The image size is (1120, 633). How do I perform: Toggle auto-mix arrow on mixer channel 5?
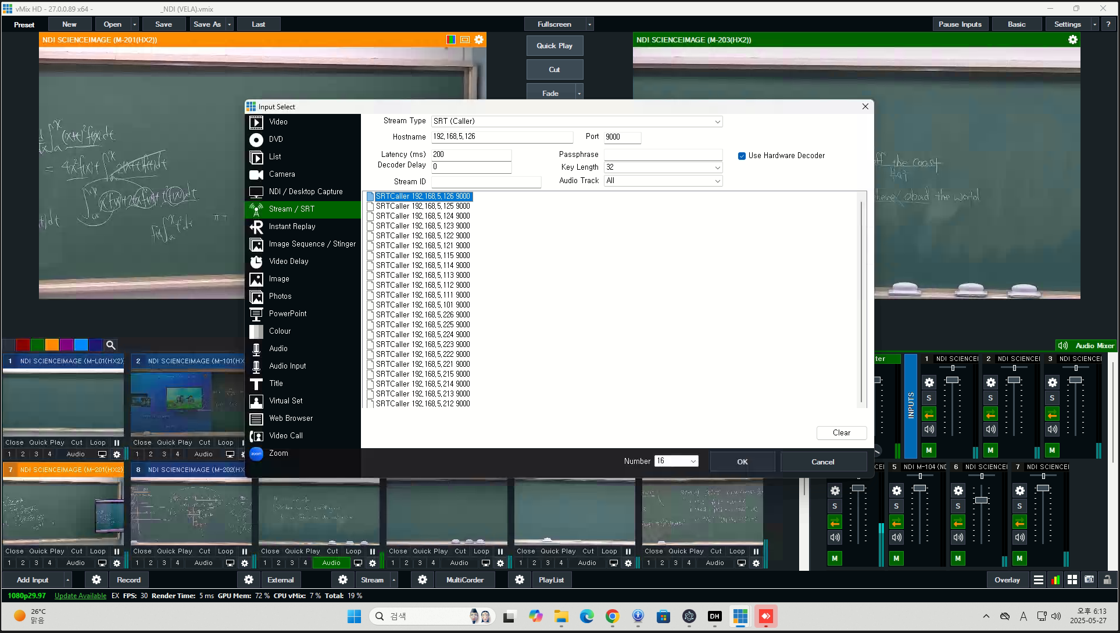(897, 522)
